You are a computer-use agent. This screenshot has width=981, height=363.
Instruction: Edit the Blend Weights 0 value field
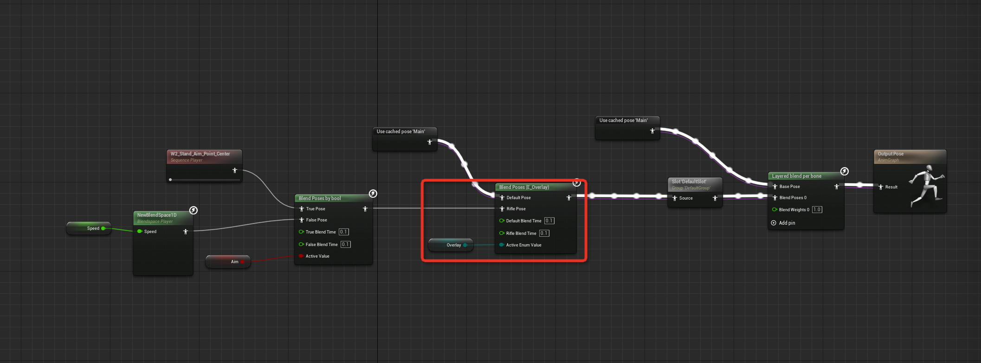pyautogui.click(x=817, y=210)
